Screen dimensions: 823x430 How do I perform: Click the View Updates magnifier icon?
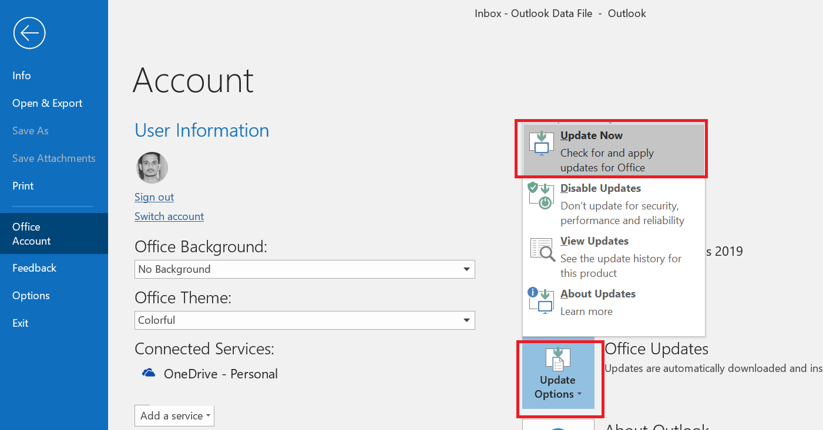tap(542, 249)
